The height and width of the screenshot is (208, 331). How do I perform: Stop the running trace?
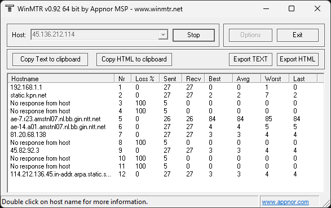[x=193, y=35]
